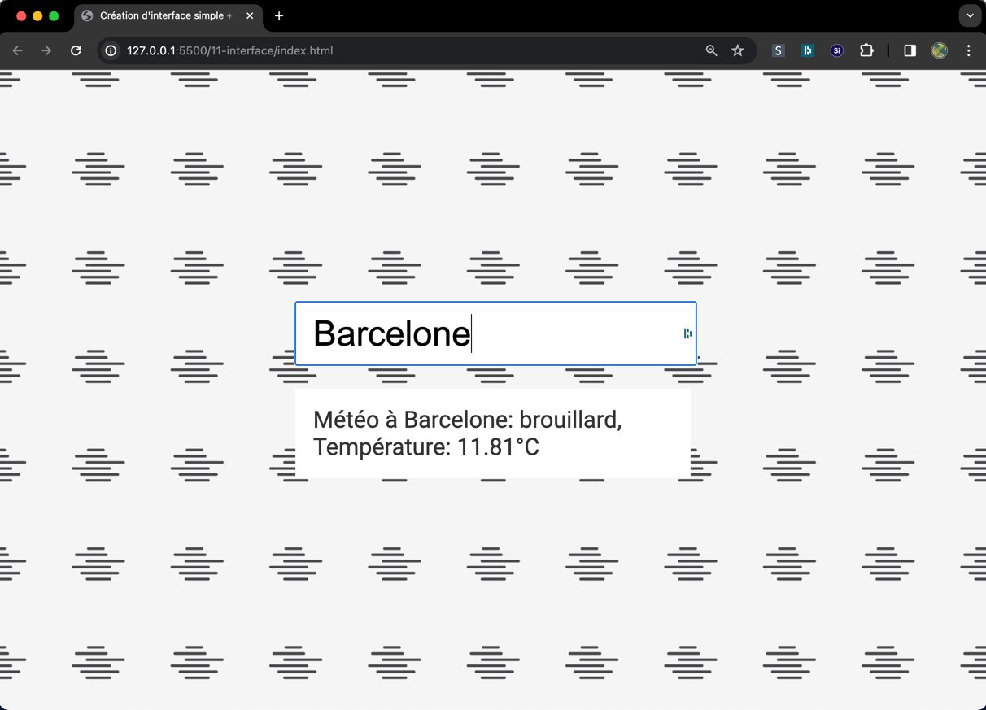Click the teal icon inside the search field
Viewport: 986px width, 710px height.
(687, 333)
